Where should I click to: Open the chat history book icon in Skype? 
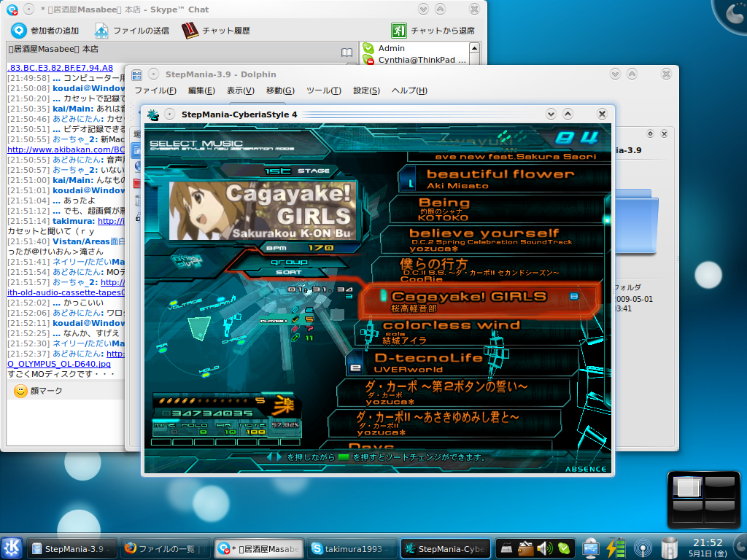click(x=190, y=31)
